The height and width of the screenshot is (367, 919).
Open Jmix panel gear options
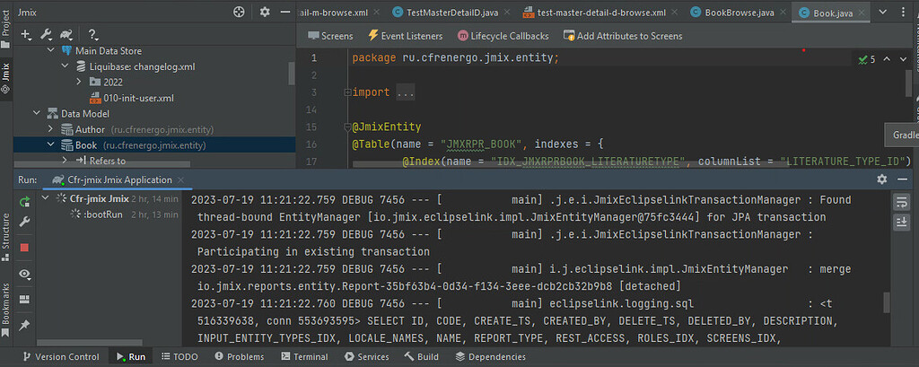[x=265, y=12]
